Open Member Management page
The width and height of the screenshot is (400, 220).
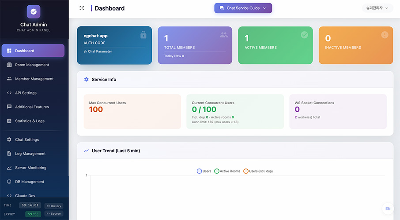[x=33, y=79]
